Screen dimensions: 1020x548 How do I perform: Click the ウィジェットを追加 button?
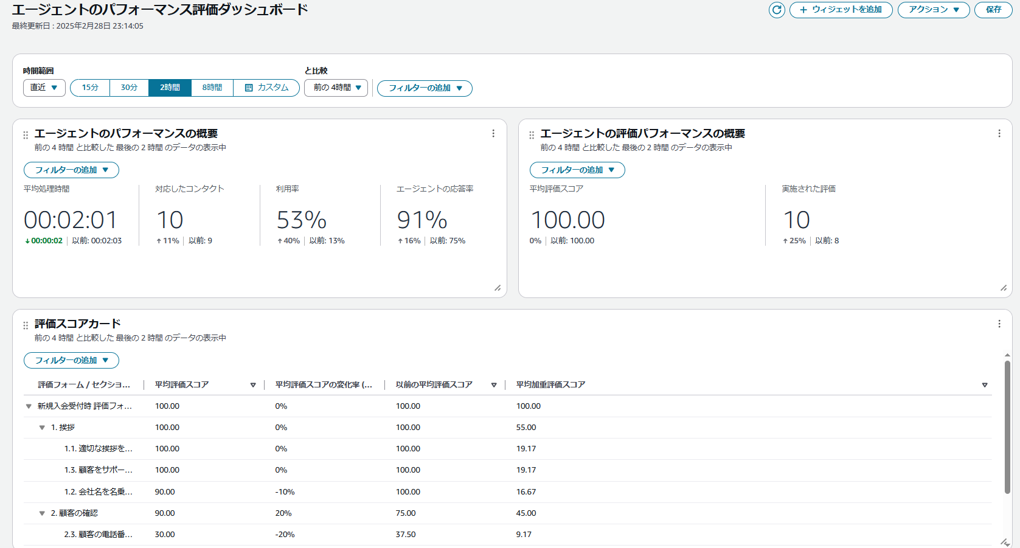[x=841, y=10]
